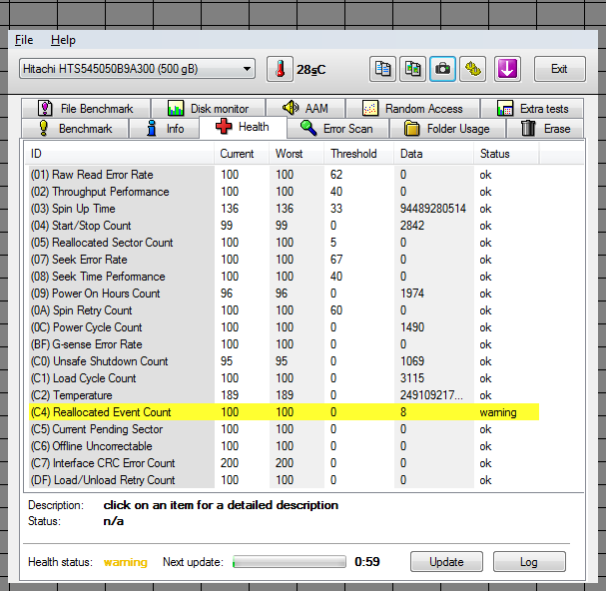
Task: Click the Current column header
Action: [x=242, y=154]
